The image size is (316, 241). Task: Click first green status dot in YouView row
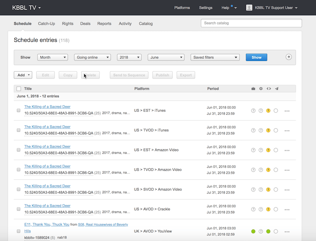pyautogui.click(x=253, y=231)
